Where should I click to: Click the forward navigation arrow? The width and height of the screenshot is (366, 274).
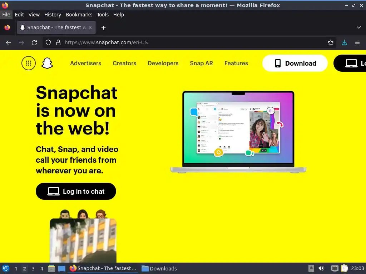[21, 43]
